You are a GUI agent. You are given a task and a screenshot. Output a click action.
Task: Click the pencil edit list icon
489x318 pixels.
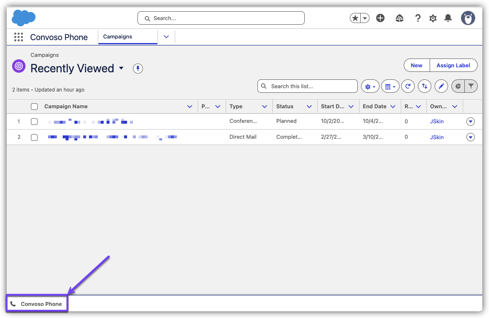pos(441,86)
